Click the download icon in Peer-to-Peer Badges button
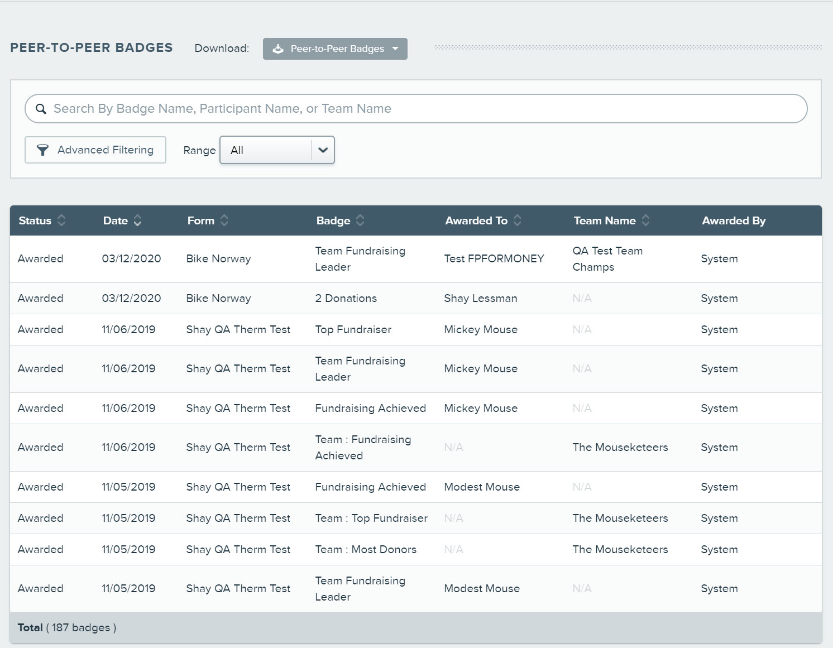The image size is (833, 648). click(278, 49)
